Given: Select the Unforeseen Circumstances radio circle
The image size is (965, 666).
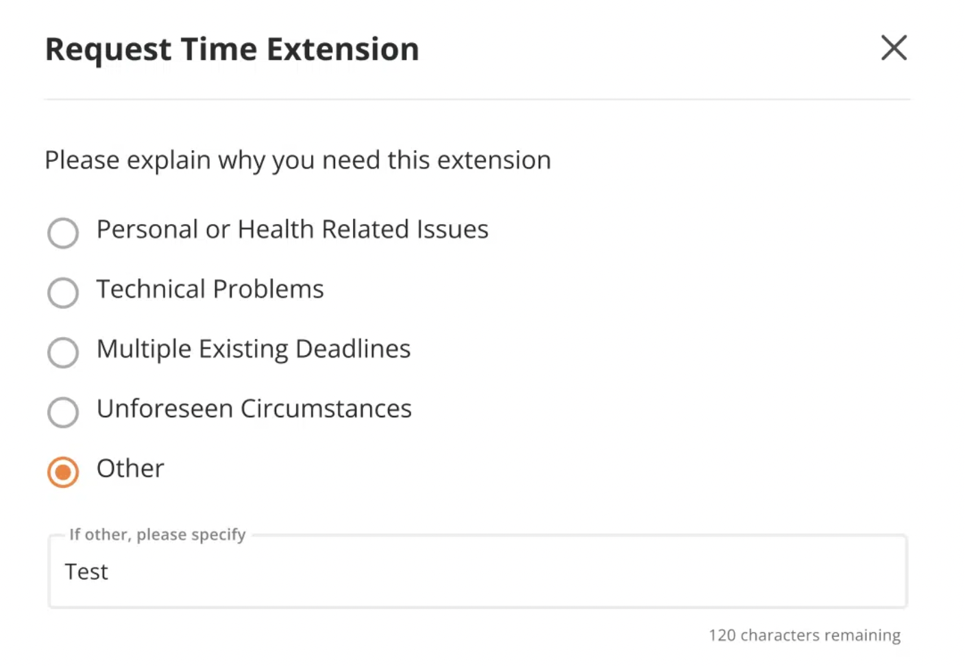Looking at the screenshot, I should click(x=63, y=412).
